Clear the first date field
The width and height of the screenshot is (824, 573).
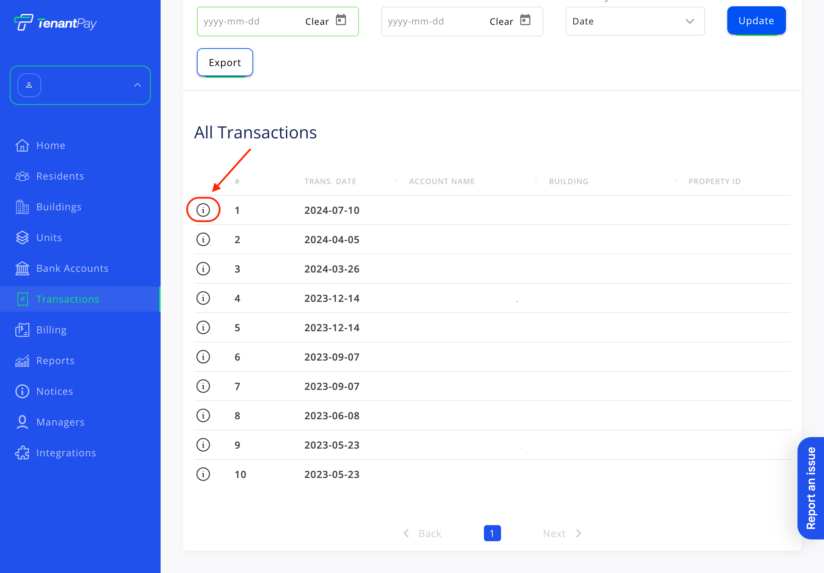click(316, 22)
